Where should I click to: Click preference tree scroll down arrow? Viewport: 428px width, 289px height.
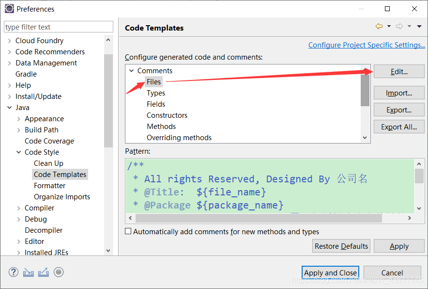108,250
